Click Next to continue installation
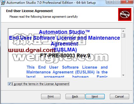The height and width of the screenshot is (104, 134). 95,96
